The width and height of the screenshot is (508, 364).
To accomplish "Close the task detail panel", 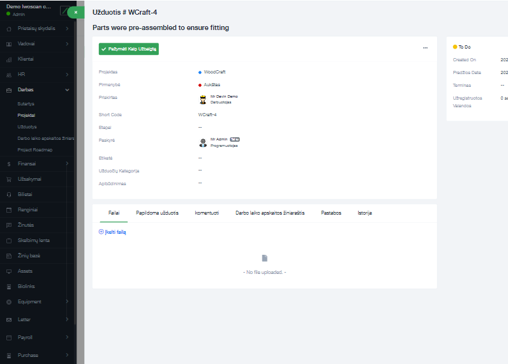I will (x=75, y=12).
